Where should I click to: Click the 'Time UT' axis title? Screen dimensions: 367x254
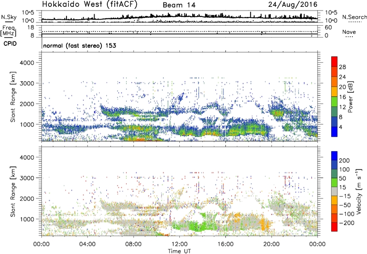tap(179, 251)
